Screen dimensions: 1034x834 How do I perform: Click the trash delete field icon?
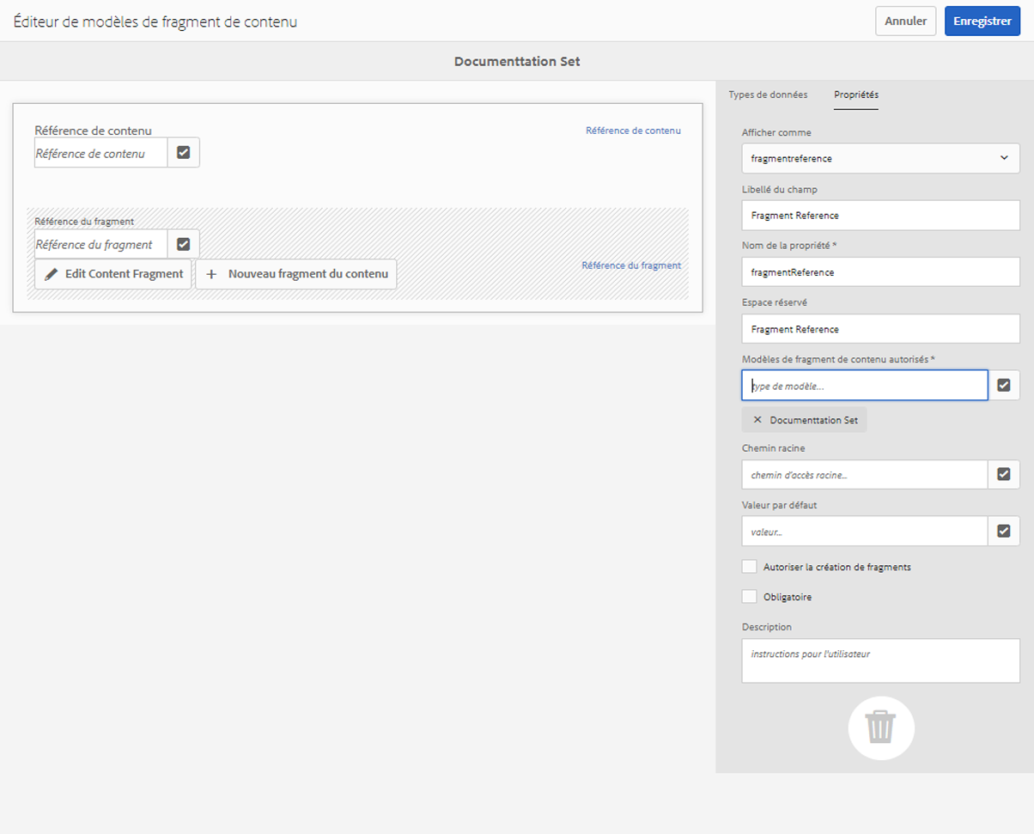[880, 727]
